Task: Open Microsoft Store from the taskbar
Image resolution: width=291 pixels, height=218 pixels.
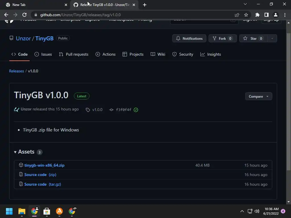Action: pyautogui.click(x=47, y=211)
